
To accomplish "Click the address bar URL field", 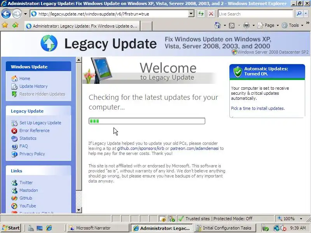I will tap(109, 14).
